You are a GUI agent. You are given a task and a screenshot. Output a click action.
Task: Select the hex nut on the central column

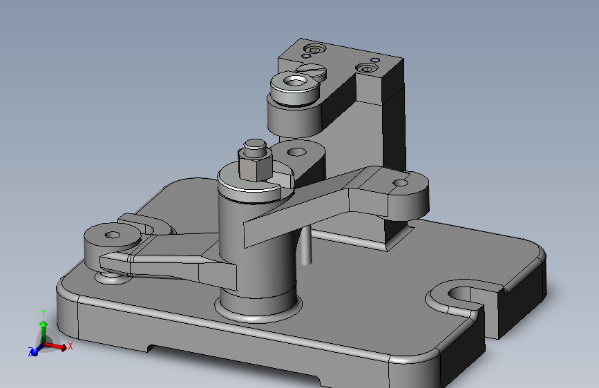[x=255, y=165]
